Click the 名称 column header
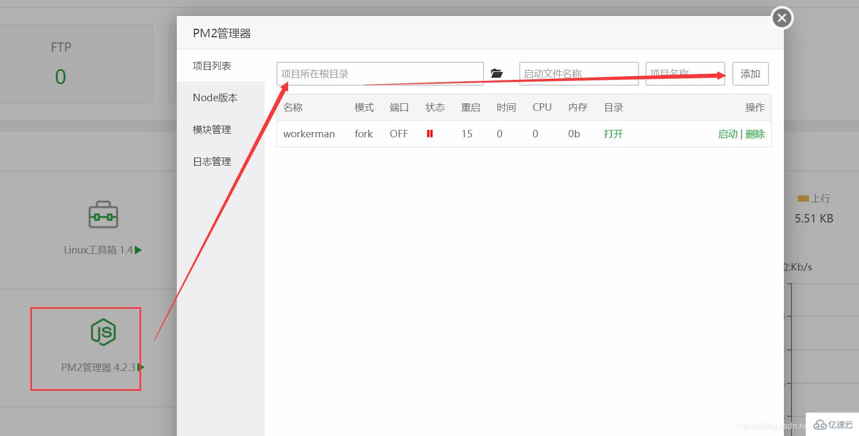859x436 pixels. coord(293,108)
